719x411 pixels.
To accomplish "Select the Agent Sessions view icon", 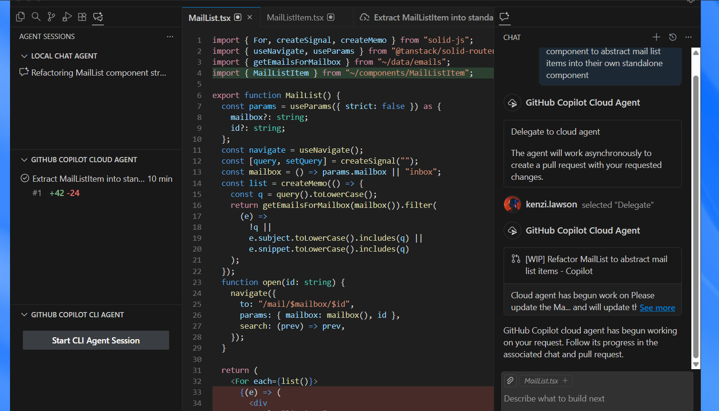I will (98, 17).
